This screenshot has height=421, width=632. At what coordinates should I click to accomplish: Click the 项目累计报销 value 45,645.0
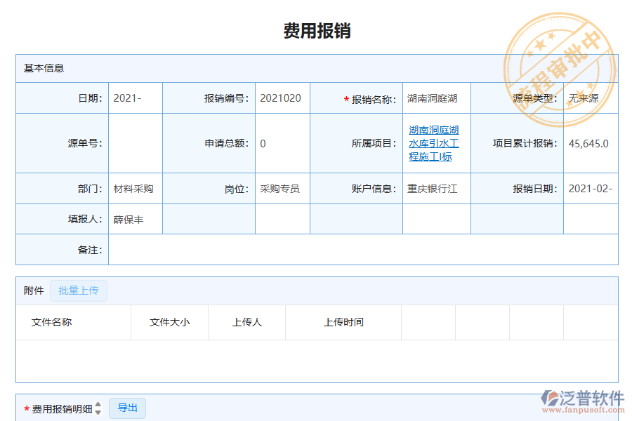590,142
